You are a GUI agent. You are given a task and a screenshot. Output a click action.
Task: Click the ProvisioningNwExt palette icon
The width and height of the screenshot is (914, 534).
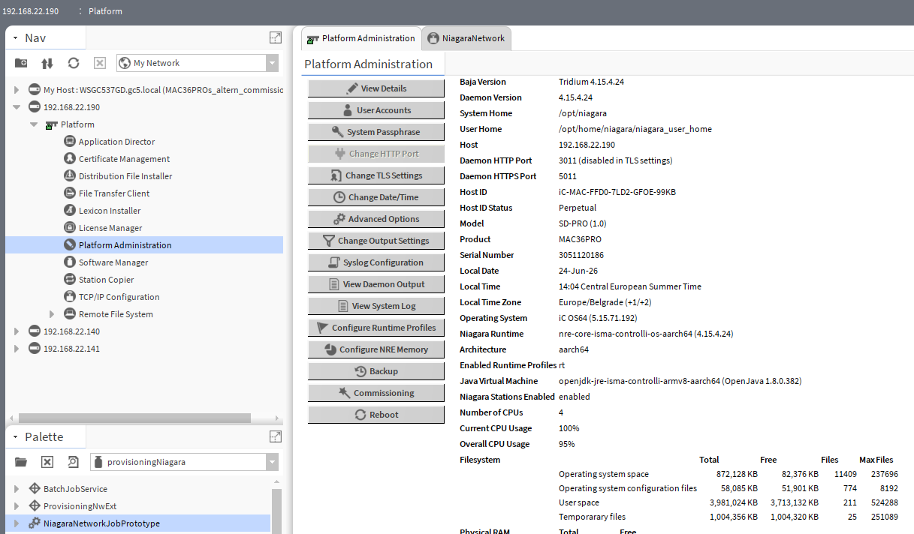point(35,506)
